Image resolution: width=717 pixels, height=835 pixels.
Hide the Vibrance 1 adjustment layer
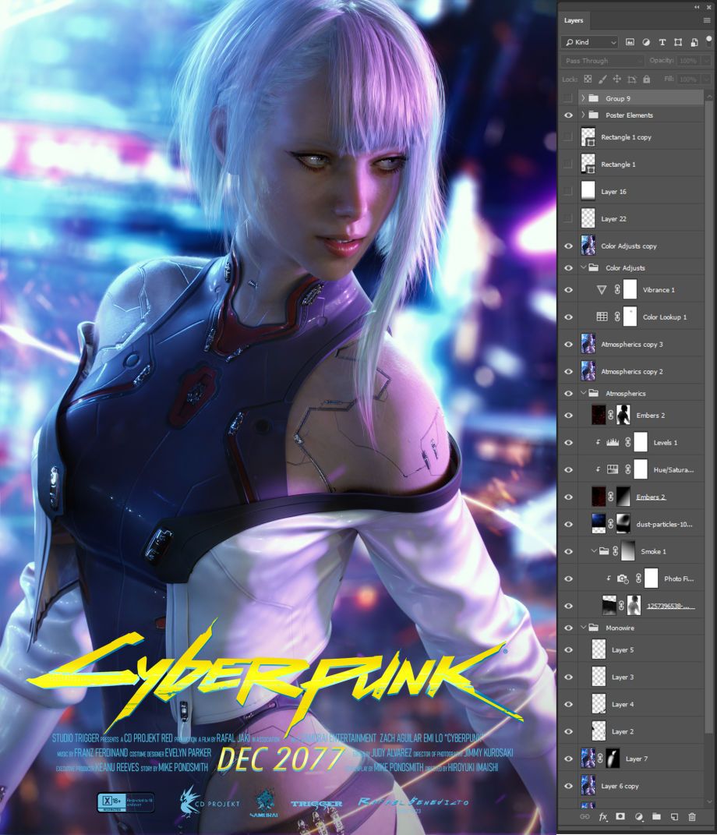(568, 290)
